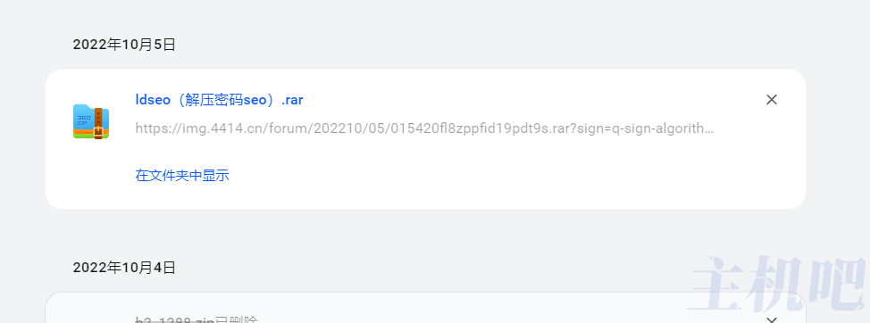
Task: Remove ldseo rar entry with X icon
Action: point(771,100)
